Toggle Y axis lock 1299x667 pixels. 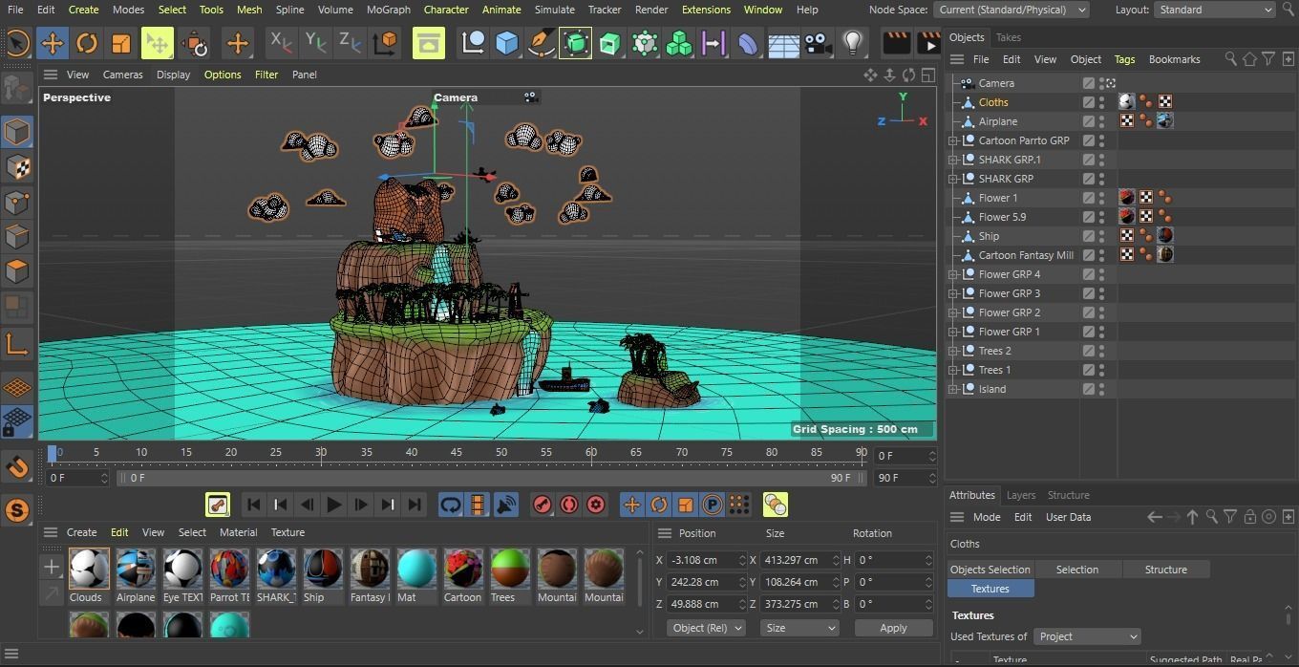(315, 43)
